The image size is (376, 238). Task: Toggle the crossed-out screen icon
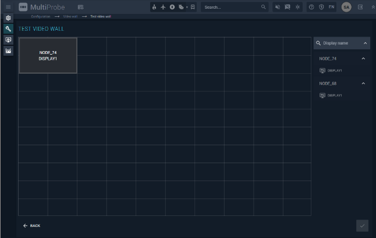pos(288,7)
